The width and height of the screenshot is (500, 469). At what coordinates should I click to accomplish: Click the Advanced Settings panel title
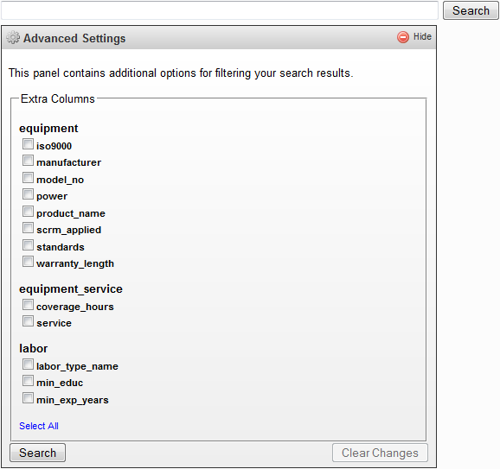tap(74, 38)
